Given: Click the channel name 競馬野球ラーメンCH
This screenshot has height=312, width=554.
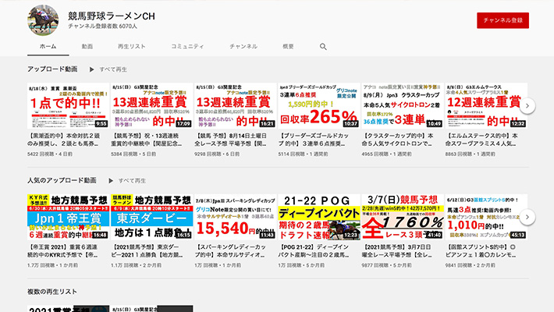Looking at the screenshot, I should point(112,16).
